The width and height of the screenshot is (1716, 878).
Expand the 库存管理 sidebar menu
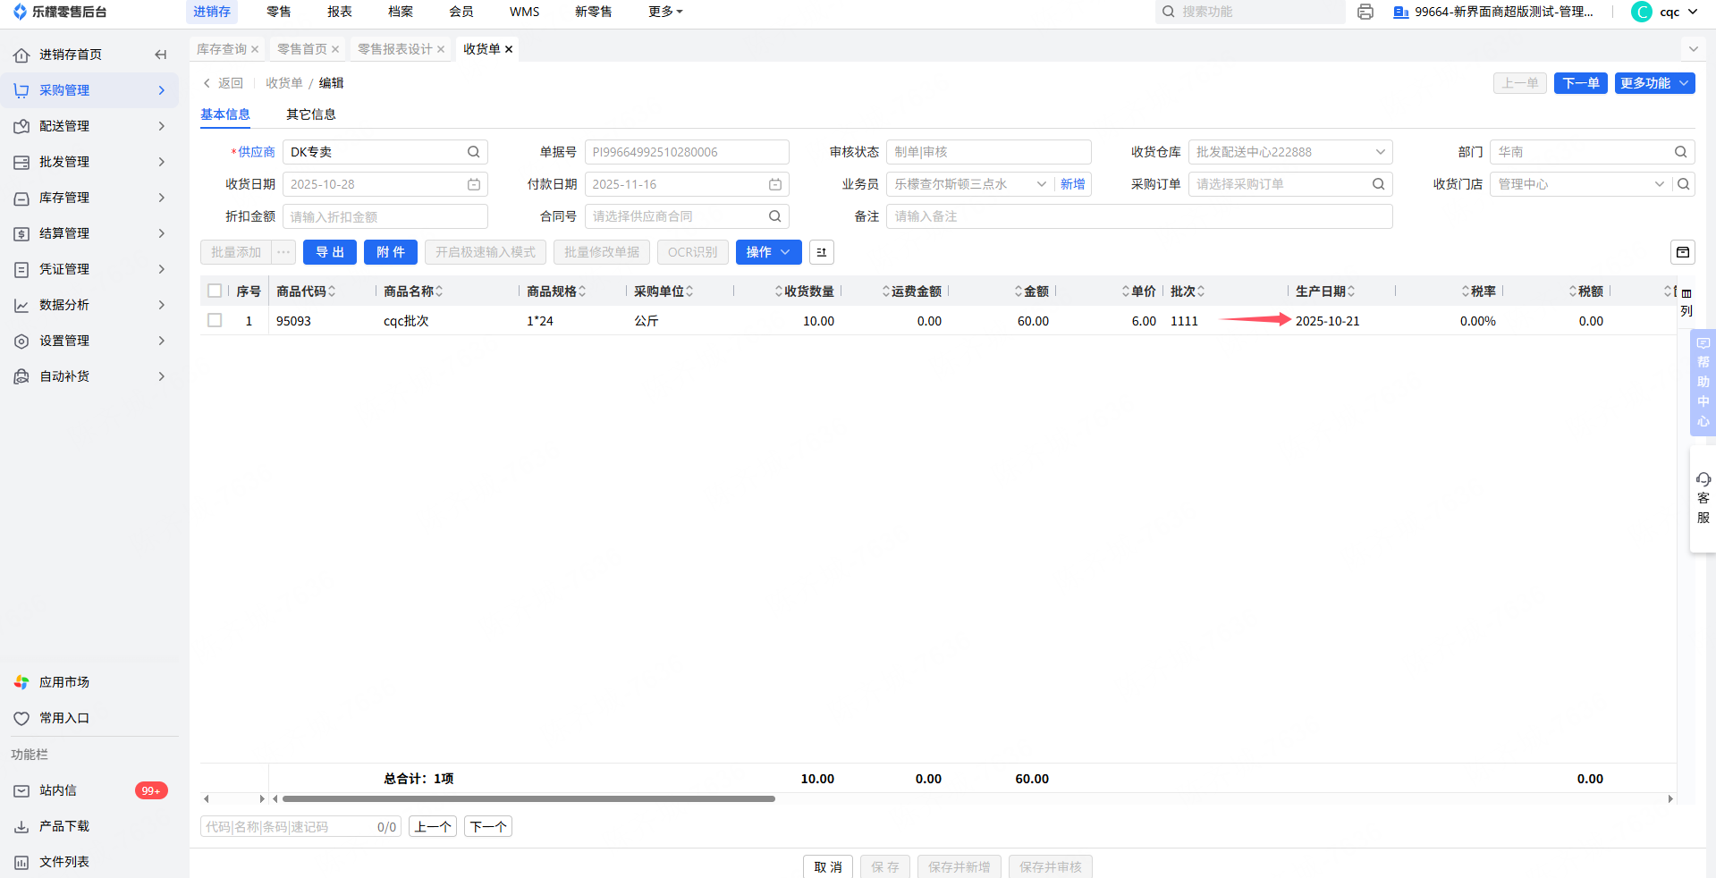click(89, 198)
